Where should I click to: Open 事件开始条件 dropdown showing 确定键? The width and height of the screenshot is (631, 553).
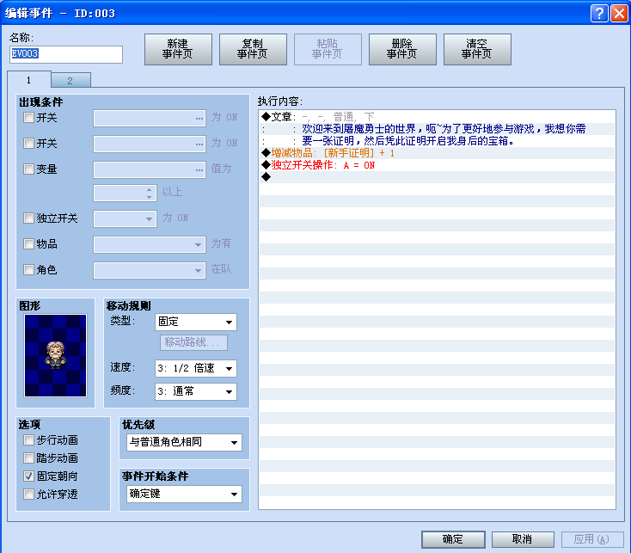coord(184,494)
